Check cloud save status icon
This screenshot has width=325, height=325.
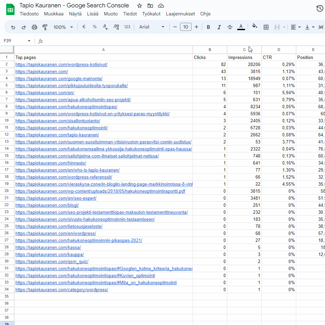[x=161, y=6]
